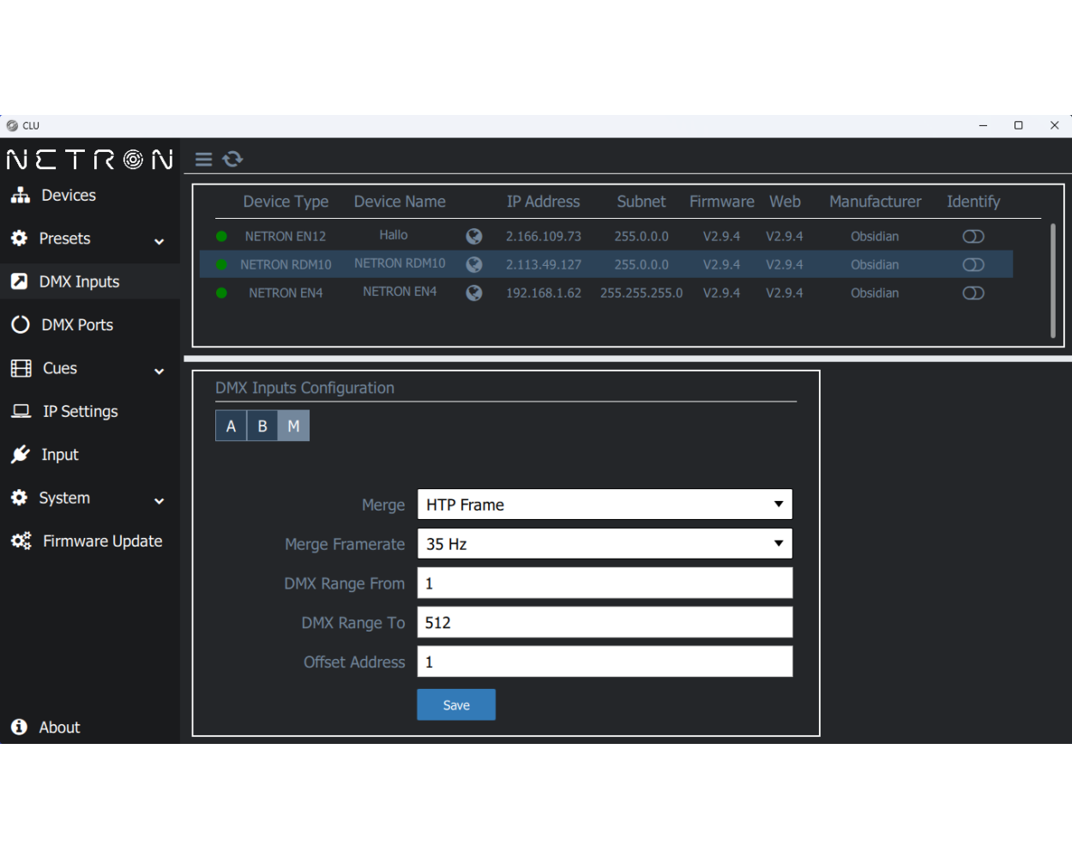Screen dimensions: 1072x858
Task: Click the DMX Ports circle icon
Action: click(20, 324)
